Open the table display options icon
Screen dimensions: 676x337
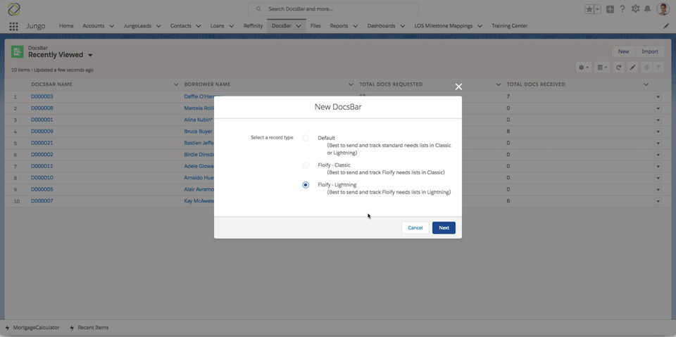pyautogui.click(x=601, y=68)
